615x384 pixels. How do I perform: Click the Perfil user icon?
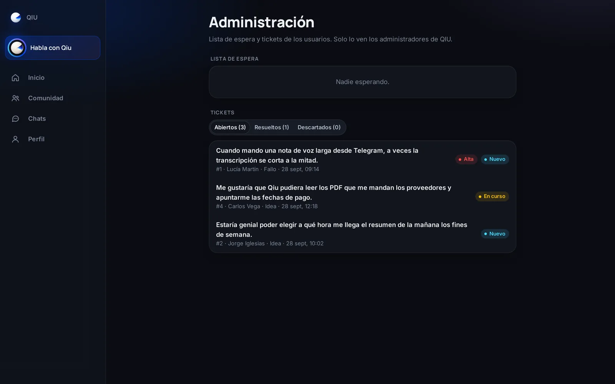[15, 139]
